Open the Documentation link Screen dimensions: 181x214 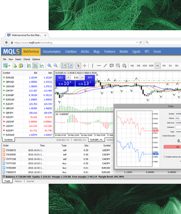click(52, 51)
